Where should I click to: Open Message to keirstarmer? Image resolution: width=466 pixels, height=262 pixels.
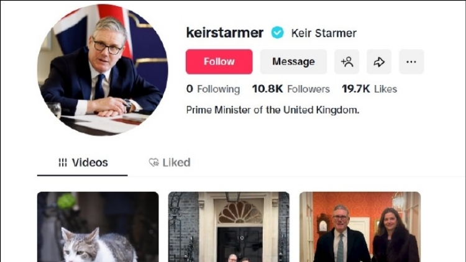pyautogui.click(x=293, y=61)
